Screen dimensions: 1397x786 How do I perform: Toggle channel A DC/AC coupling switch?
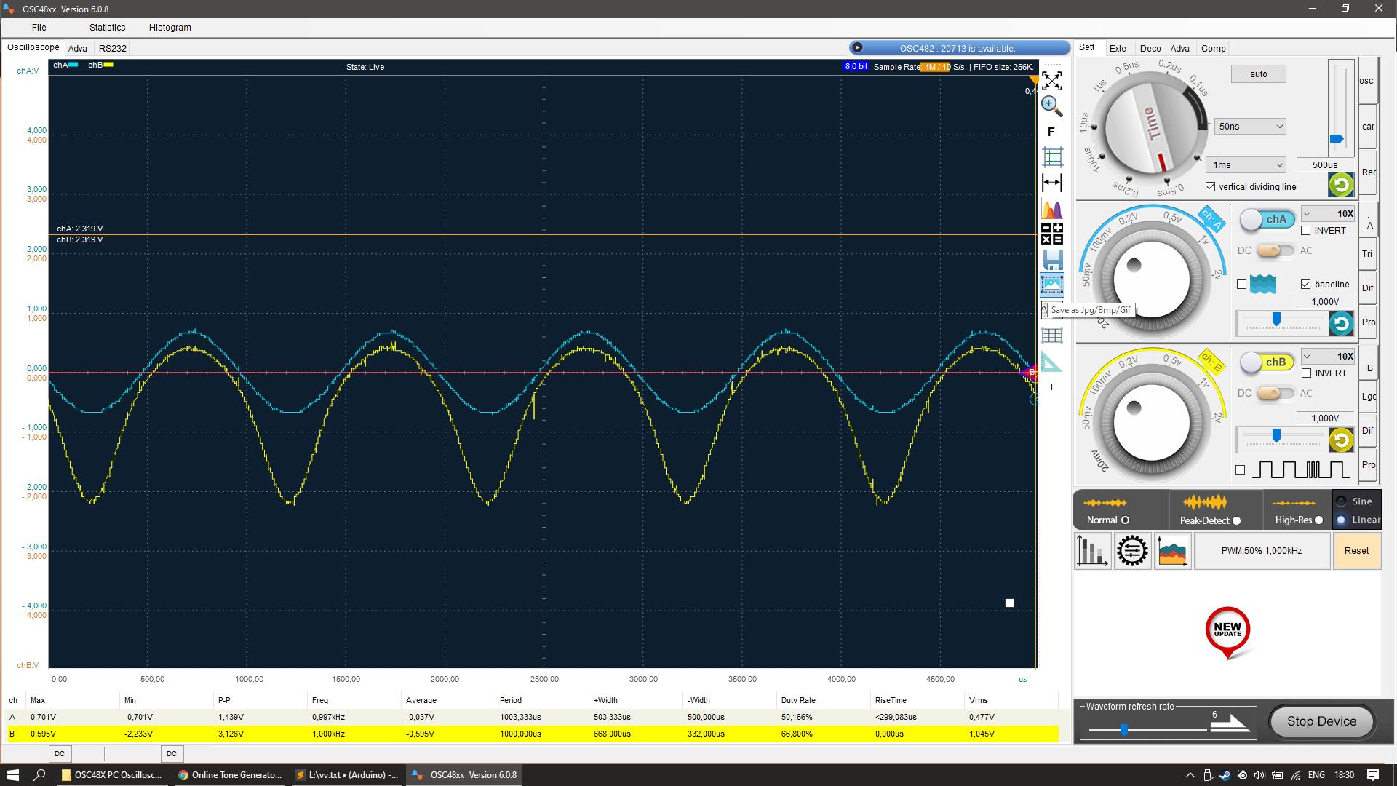[1275, 250]
